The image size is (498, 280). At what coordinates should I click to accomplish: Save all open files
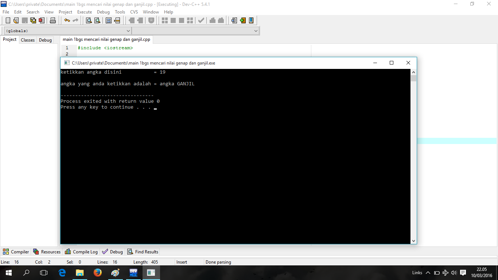pos(33,20)
